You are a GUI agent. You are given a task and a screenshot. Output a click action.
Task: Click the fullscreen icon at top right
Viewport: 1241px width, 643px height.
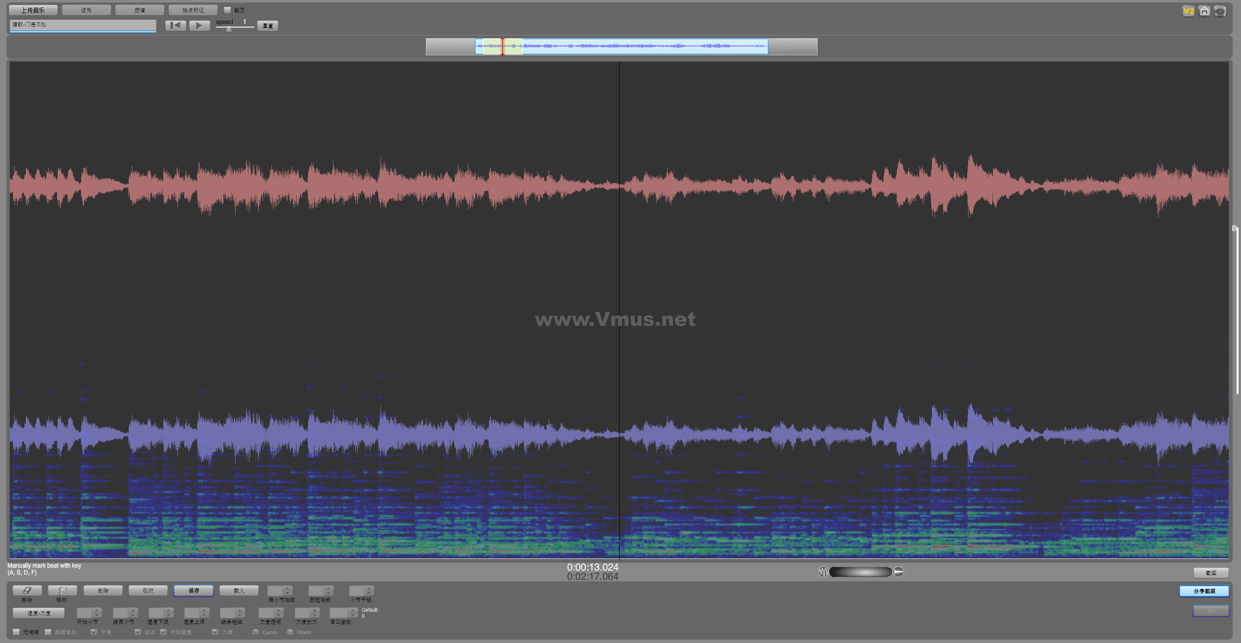(x=1220, y=11)
